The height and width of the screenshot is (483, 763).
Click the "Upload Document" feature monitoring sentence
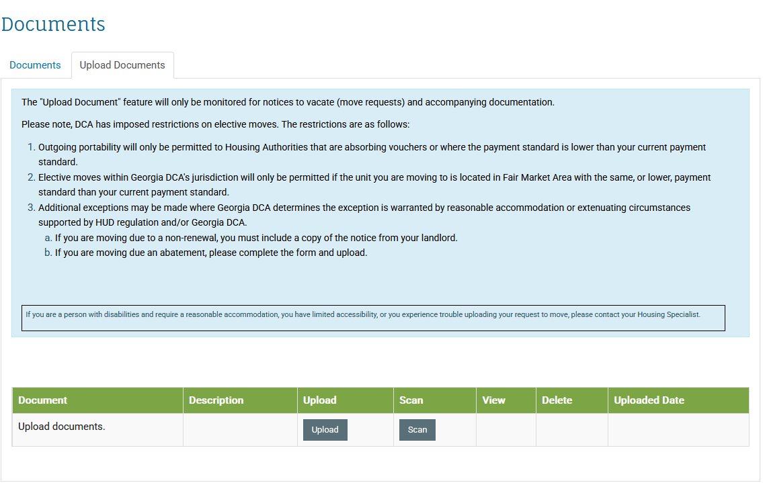click(288, 103)
